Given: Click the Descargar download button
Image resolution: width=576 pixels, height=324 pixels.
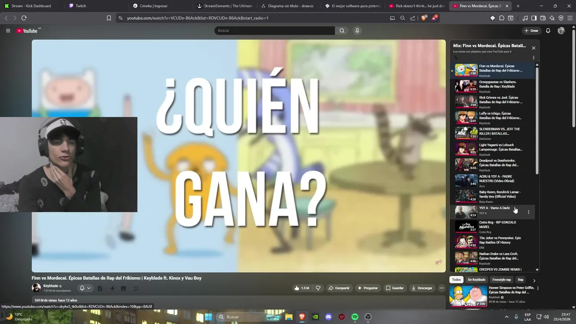Looking at the screenshot, I should pos(422,288).
